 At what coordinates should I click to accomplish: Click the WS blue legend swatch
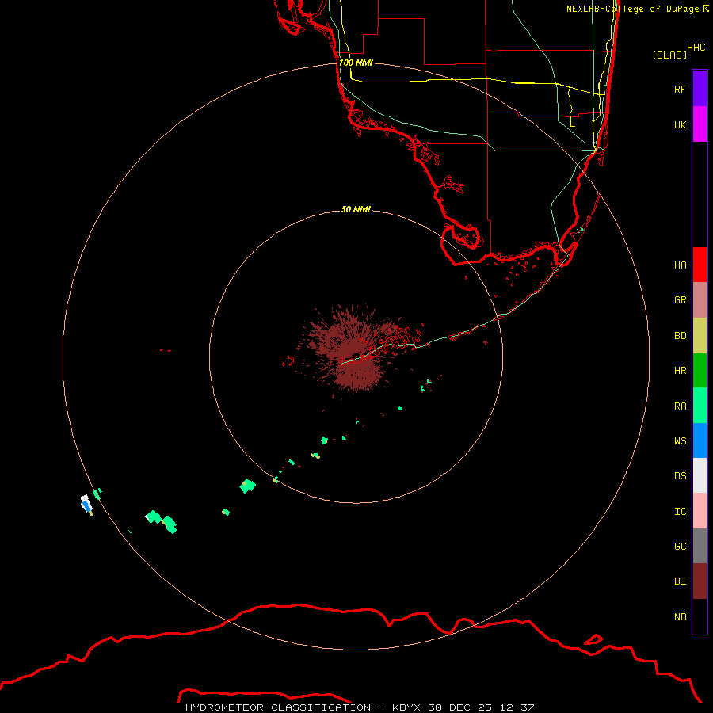700,440
